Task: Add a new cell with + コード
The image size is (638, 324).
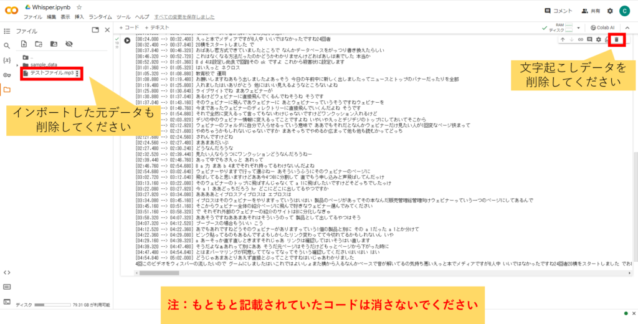Action: [x=128, y=27]
